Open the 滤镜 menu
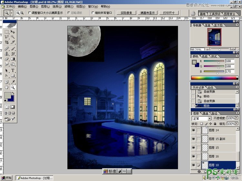Screen dimensions: 242x181 68,6
